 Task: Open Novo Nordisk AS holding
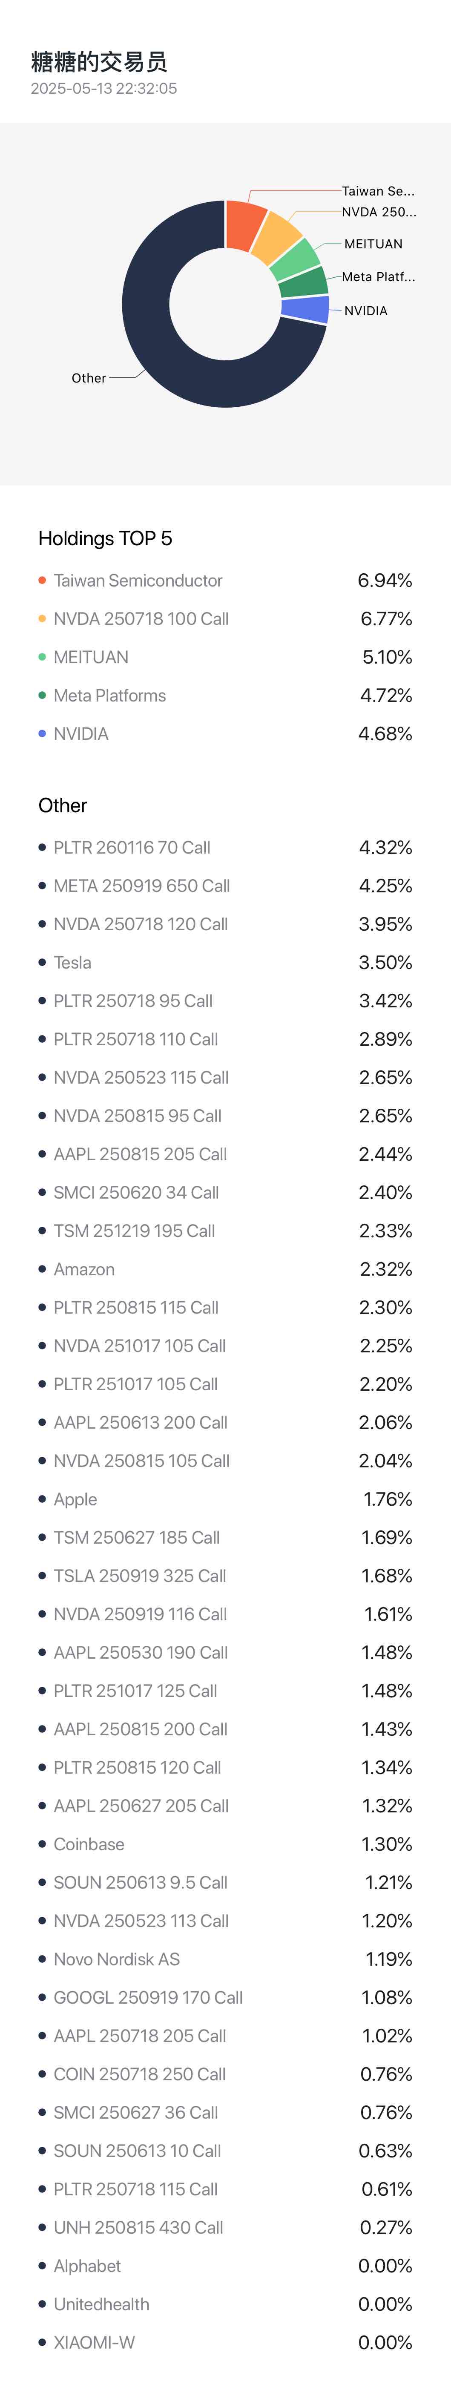coord(225,1959)
